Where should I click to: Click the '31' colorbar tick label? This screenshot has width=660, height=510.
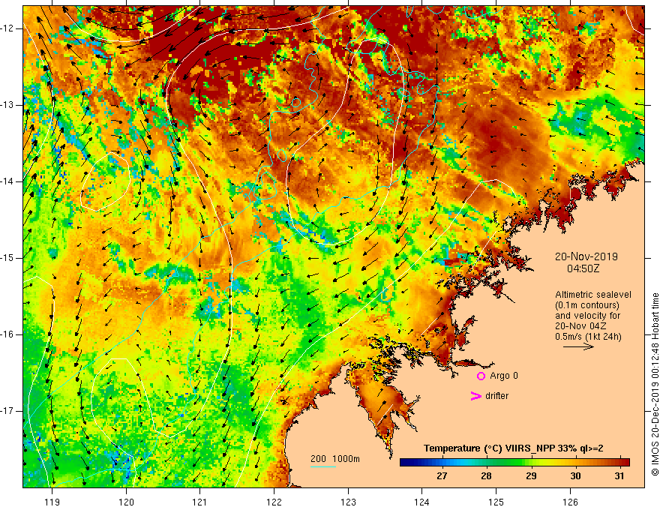tap(619, 476)
